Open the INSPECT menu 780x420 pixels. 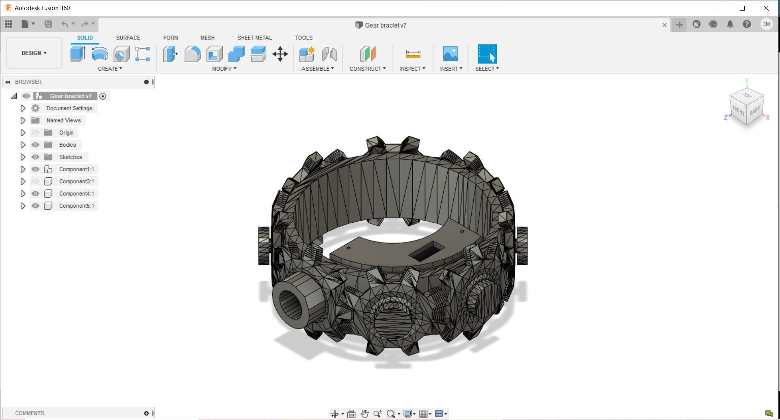[412, 69]
